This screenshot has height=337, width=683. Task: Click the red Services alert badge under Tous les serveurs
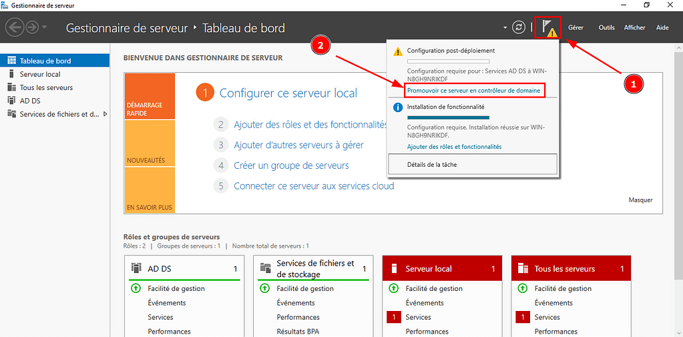pyautogui.click(x=521, y=317)
